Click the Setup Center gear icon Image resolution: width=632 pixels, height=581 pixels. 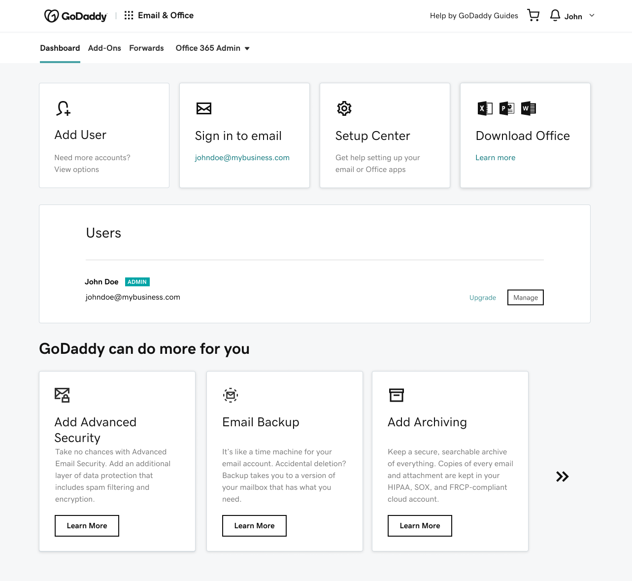(344, 108)
